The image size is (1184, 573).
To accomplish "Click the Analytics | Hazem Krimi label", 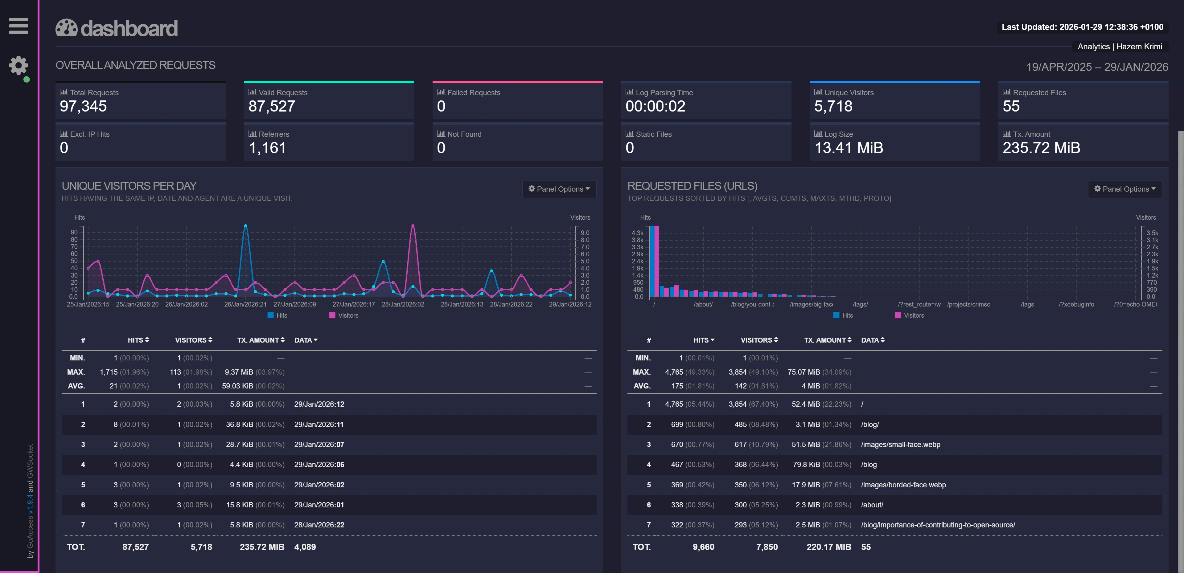I will (x=1120, y=47).
